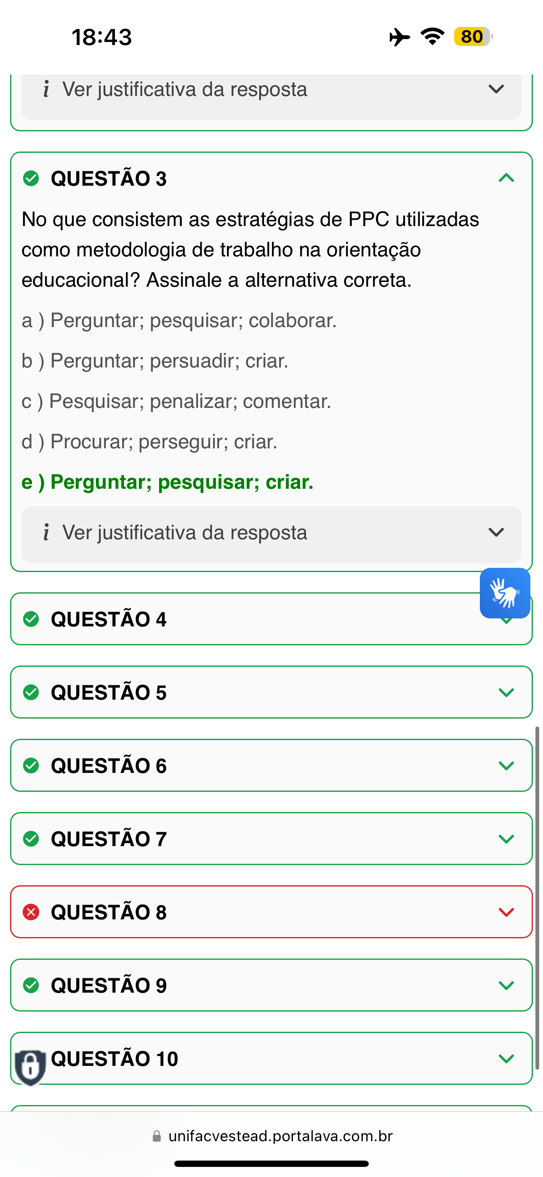The image size is (543, 1177).
Task: Open the sign language accessibility widget
Action: pos(505,593)
